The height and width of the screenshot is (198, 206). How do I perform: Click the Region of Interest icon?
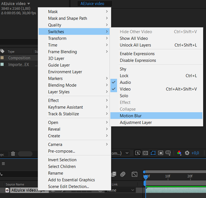click(160, 153)
